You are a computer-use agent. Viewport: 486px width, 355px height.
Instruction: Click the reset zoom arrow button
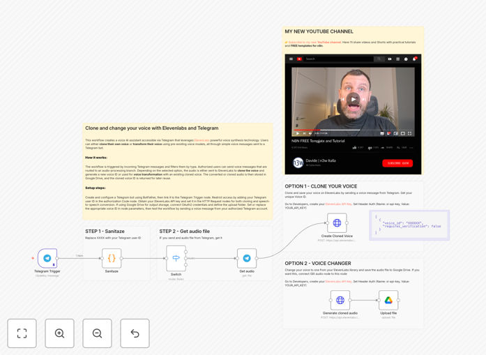[x=135, y=333]
